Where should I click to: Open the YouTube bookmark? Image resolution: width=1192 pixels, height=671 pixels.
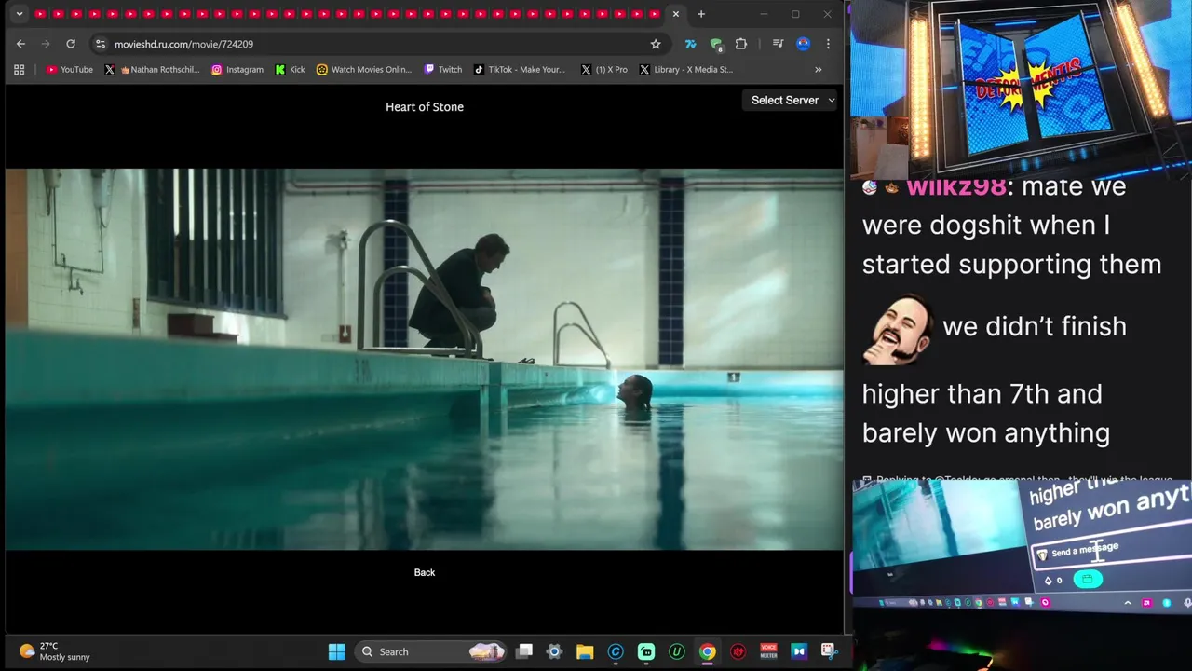tap(69, 69)
